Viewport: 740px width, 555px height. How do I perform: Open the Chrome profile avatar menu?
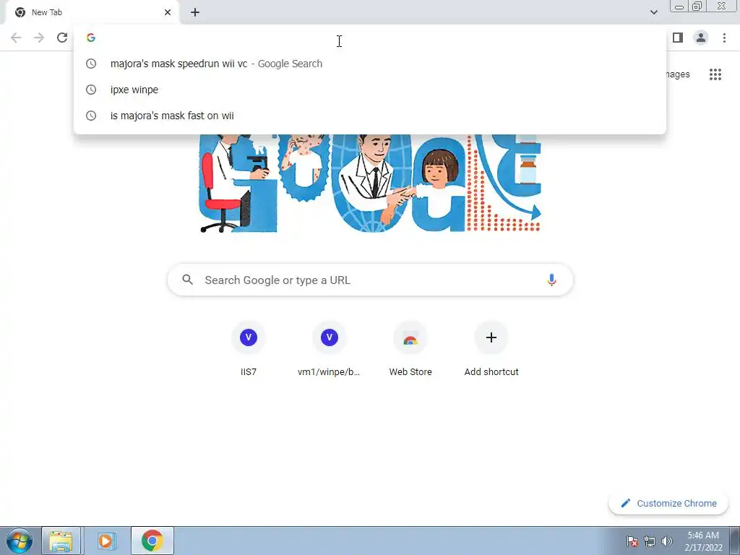click(701, 38)
